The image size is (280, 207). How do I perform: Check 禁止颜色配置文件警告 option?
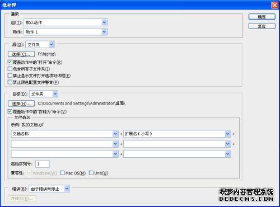coord(10,82)
